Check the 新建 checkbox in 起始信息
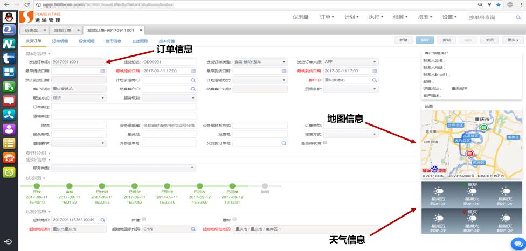Screen dimensions: 526x251 [x=144, y=220]
